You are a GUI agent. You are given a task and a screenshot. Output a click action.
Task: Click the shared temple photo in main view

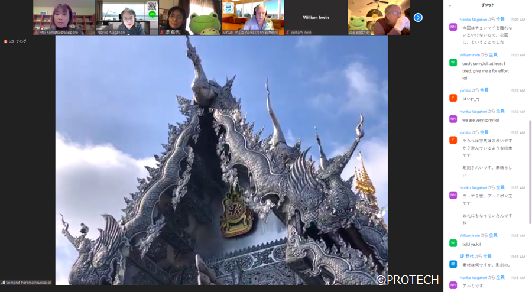pyautogui.click(x=222, y=160)
